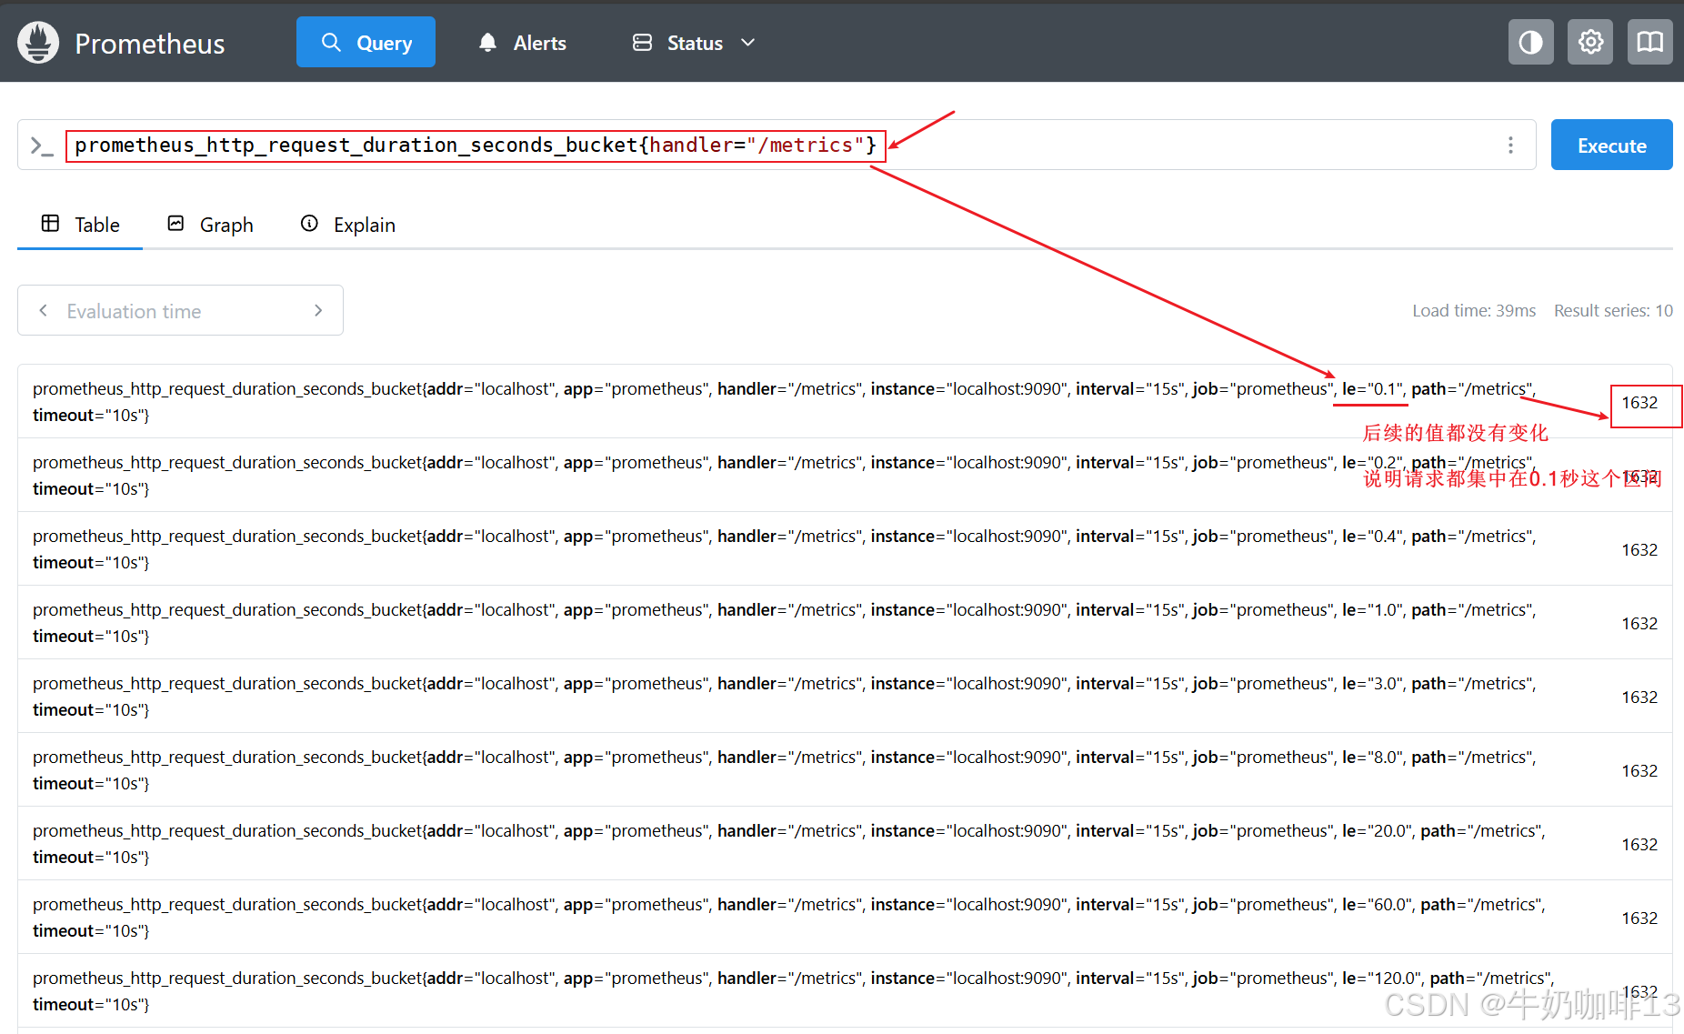Open the query options three-dot menu
This screenshot has width=1684, height=1034.
tap(1510, 146)
